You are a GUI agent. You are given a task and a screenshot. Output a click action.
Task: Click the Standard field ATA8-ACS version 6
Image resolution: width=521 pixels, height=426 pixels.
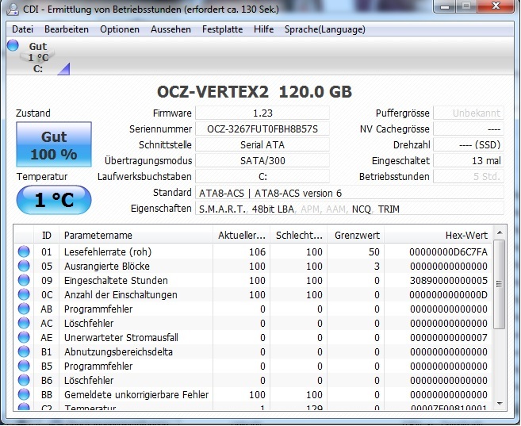pos(350,193)
